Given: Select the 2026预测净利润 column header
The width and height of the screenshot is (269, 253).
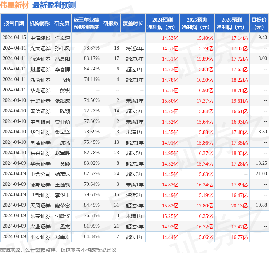Looking at the screenshot, I should pyautogui.click(x=232, y=23).
